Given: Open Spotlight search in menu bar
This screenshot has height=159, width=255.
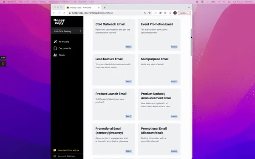Looking at the screenshot, I should (x=224, y=2).
